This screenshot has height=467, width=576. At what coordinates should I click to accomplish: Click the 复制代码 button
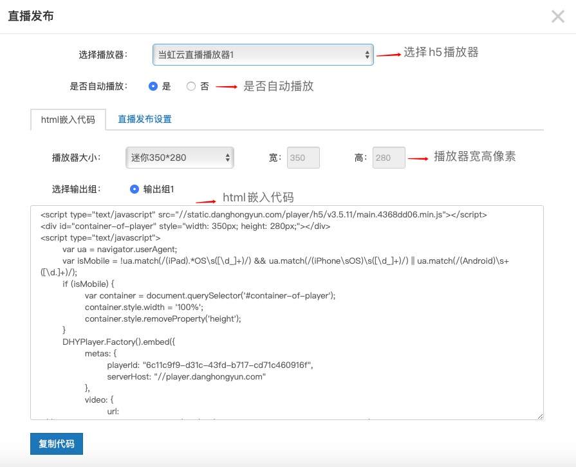click(57, 444)
